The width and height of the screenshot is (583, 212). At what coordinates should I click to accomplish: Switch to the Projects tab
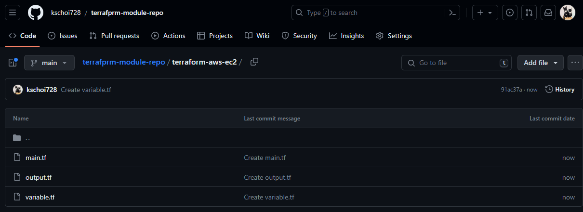215,36
